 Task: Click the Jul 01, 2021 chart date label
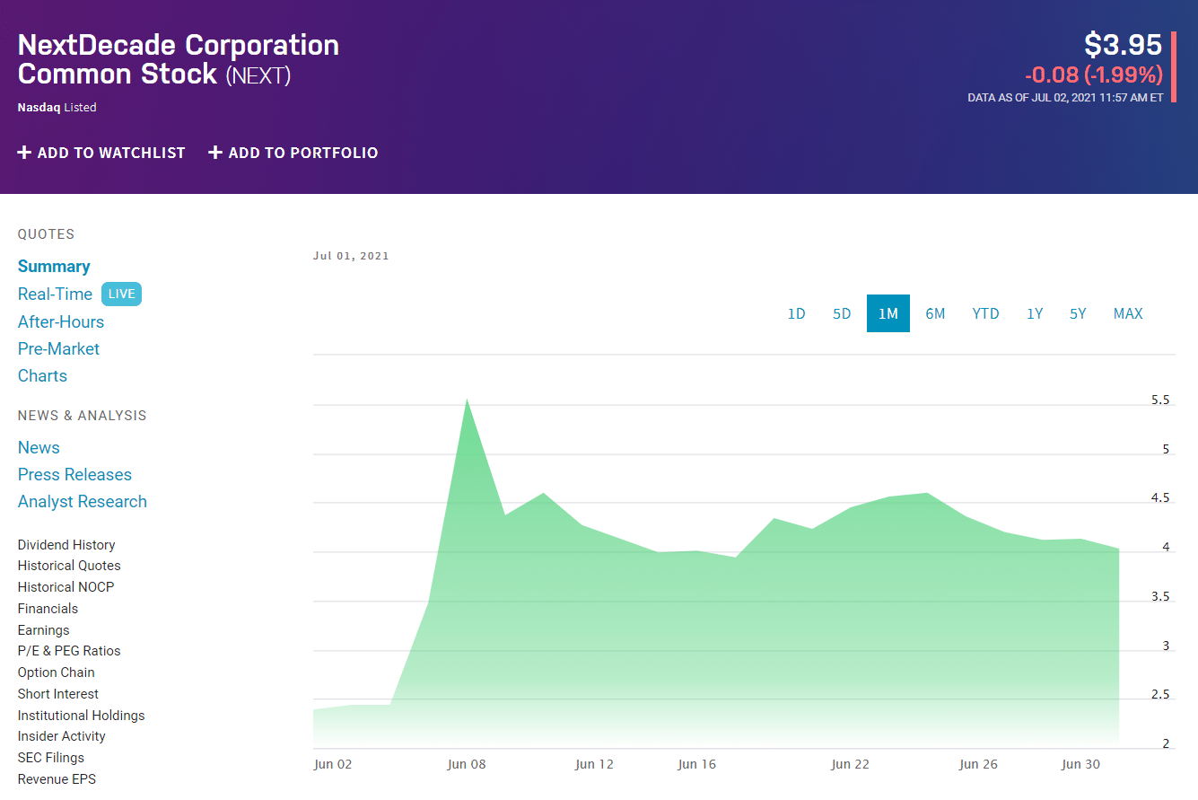point(351,256)
